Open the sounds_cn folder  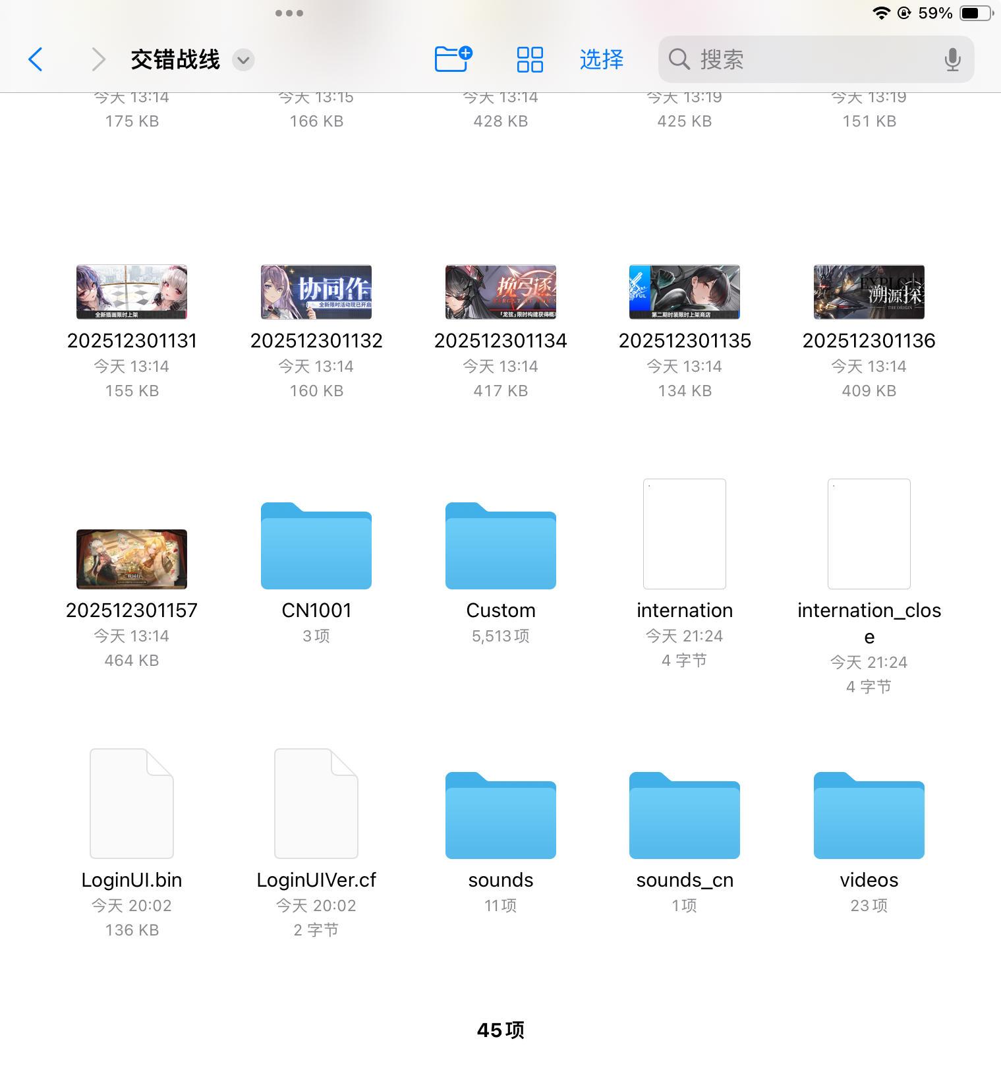[685, 816]
